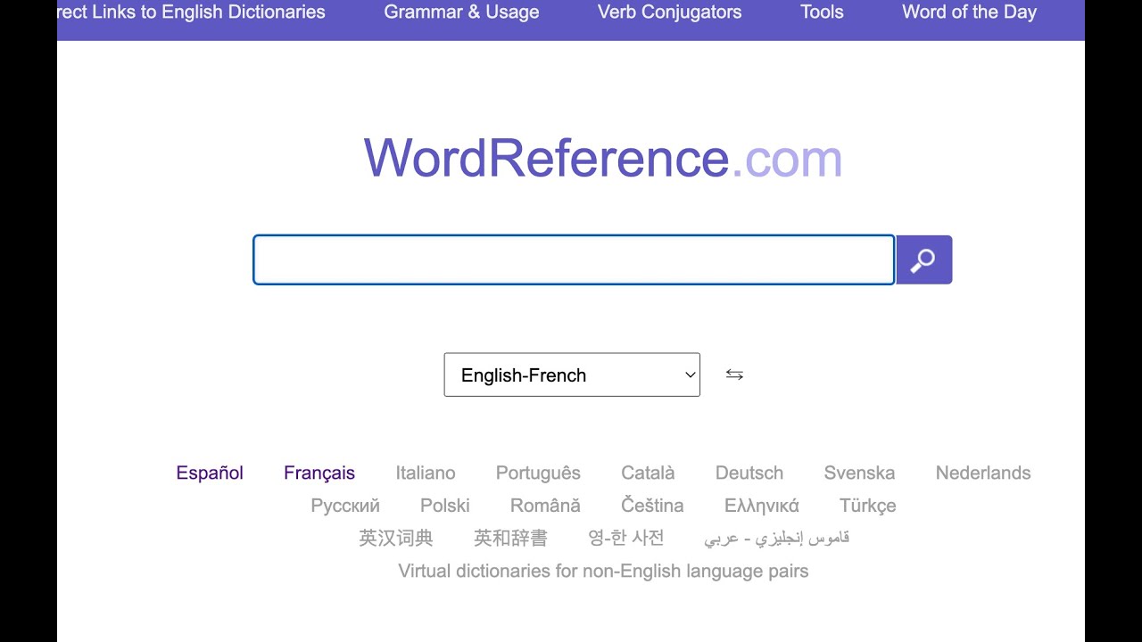Viewport: 1142px width, 642px height.
Task: Open the Verb Conjugators menu
Action: pyautogui.click(x=669, y=12)
